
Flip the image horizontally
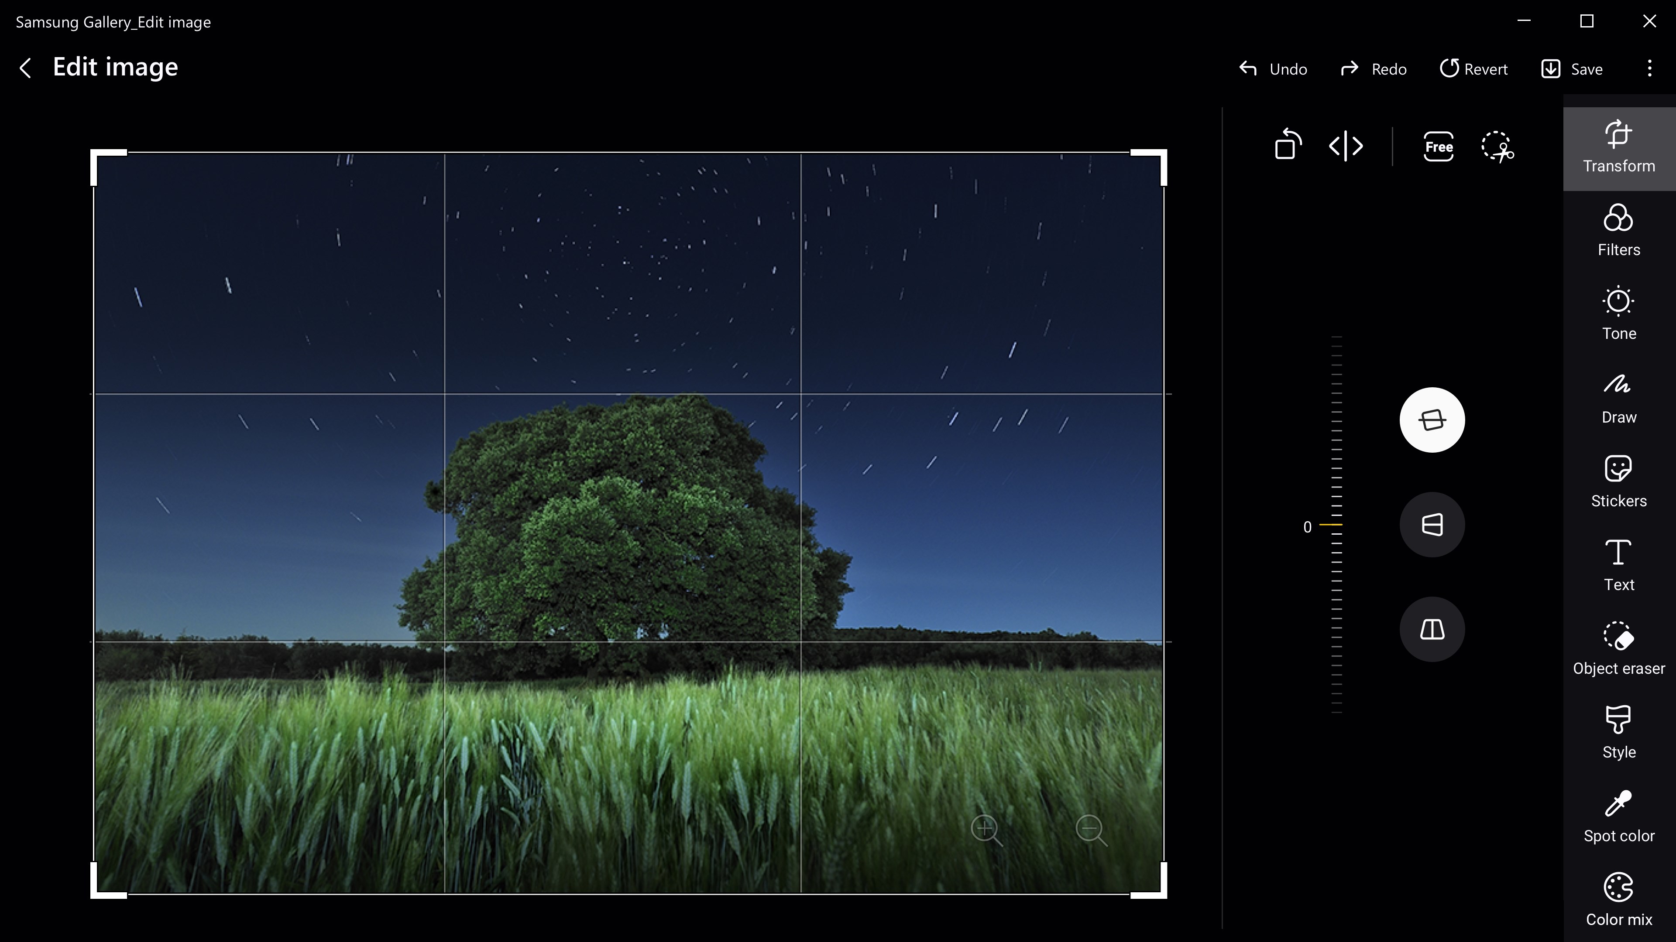coord(1346,146)
